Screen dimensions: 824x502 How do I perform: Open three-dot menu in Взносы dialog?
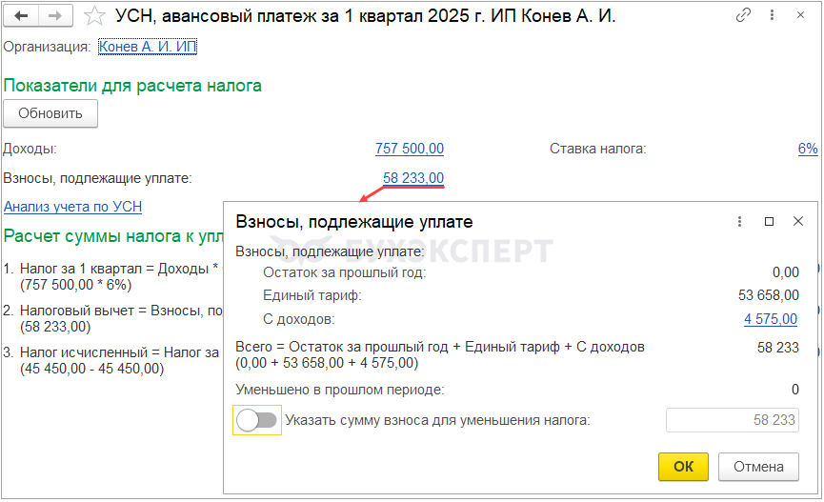click(739, 222)
